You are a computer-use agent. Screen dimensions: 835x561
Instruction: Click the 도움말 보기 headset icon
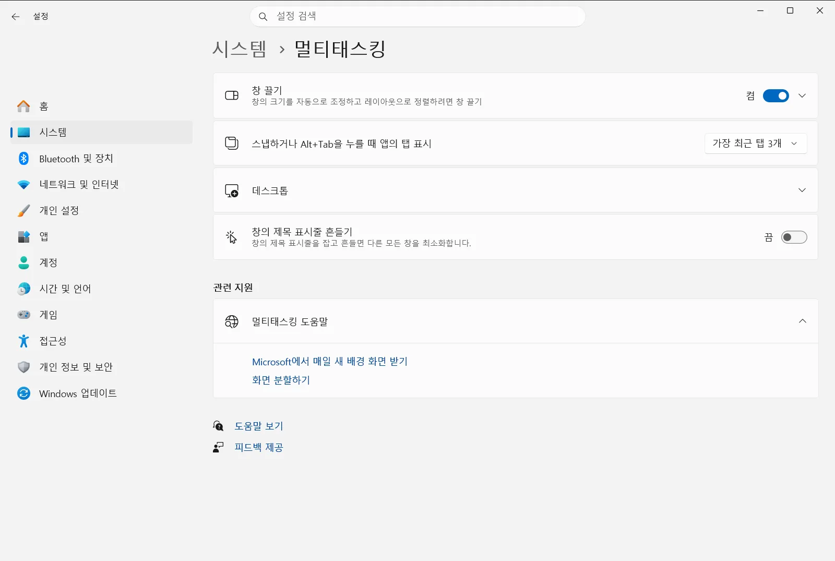click(218, 426)
